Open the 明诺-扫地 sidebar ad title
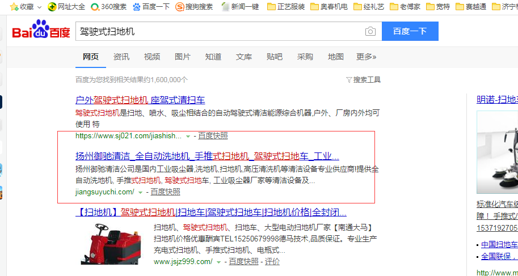 [497, 99]
